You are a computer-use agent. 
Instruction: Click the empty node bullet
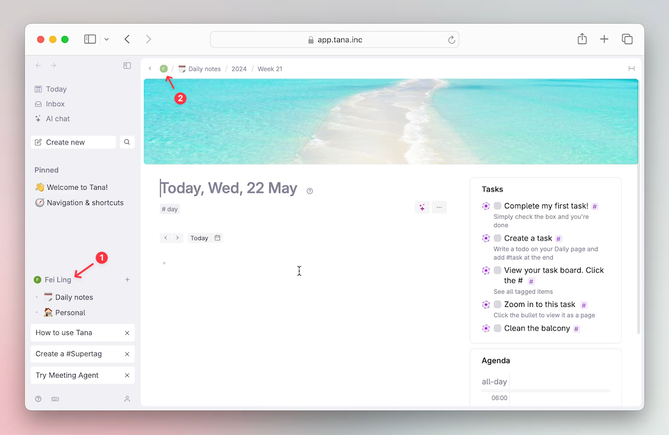coord(165,263)
